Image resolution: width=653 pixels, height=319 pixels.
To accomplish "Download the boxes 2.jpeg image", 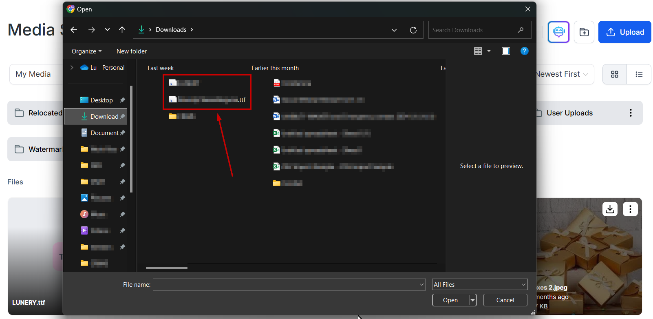I will pyautogui.click(x=610, y=209).
